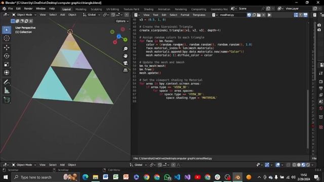This screenshot has height=182, width=324.
Task: Expand the viewport Options dropdown
Action: pos(122,21)
